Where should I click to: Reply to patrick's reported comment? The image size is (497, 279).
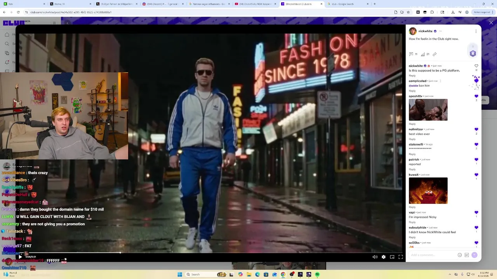(412, 169)
